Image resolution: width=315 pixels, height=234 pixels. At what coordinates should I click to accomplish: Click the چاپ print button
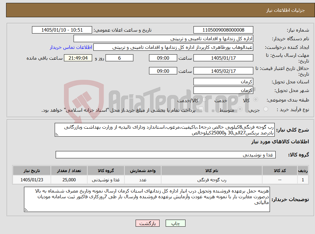click(175, 223)
